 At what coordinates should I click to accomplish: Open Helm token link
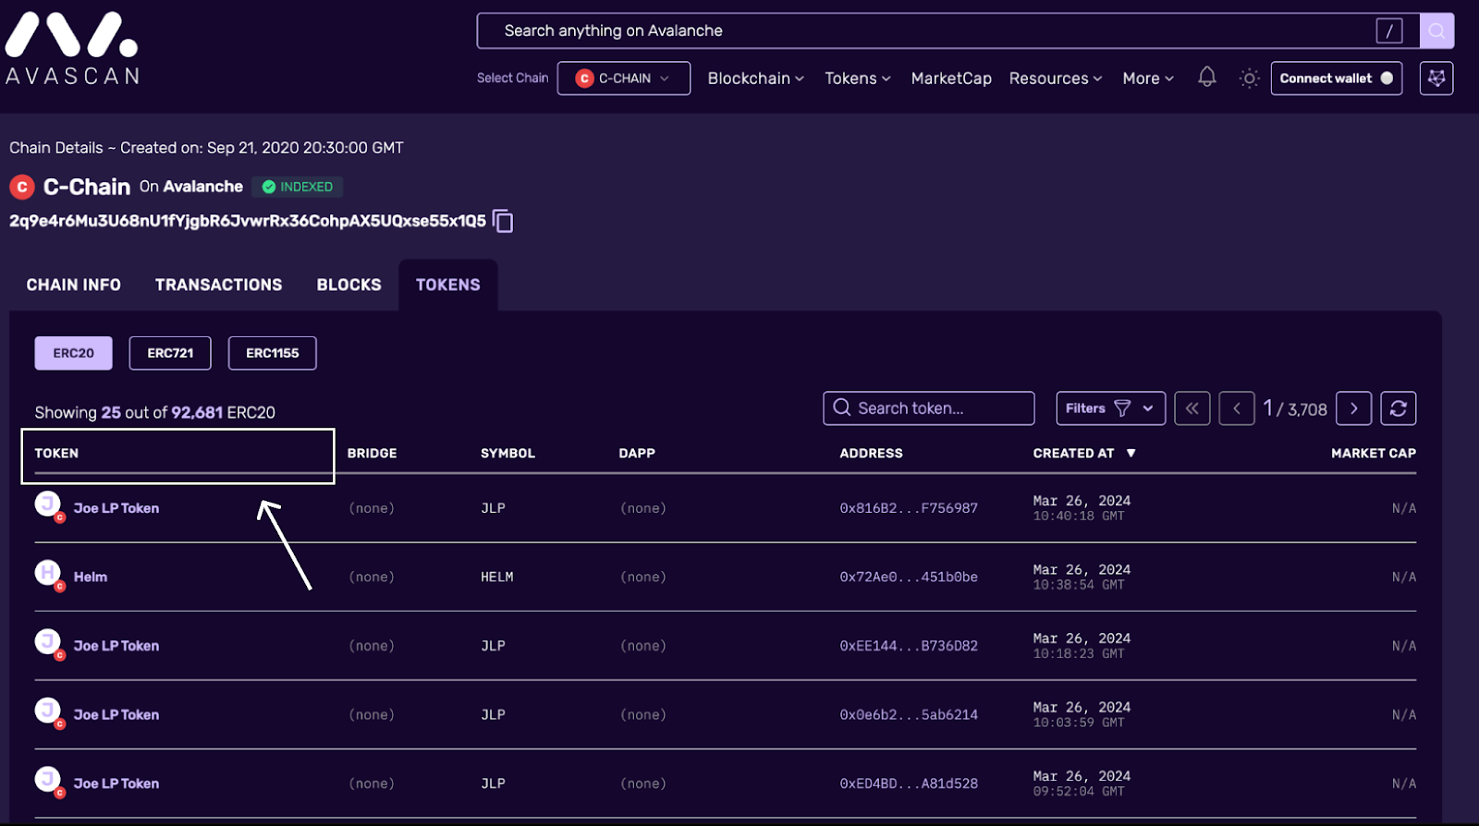91,577
